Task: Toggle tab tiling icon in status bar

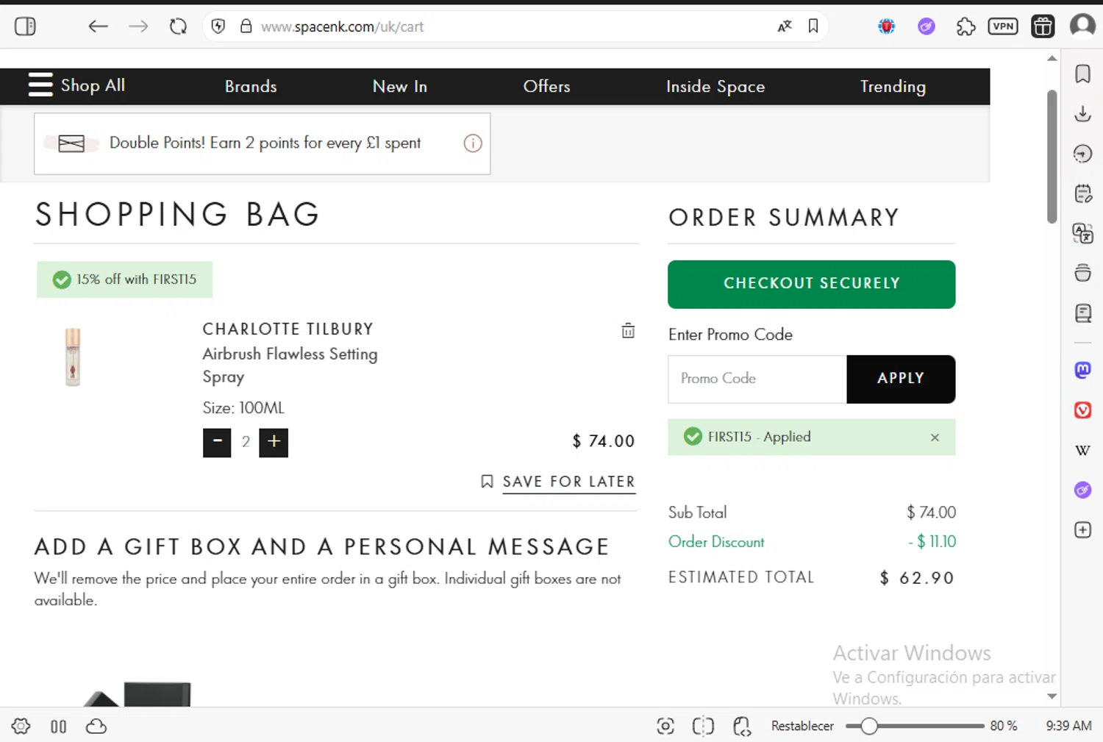Action: 59,727
